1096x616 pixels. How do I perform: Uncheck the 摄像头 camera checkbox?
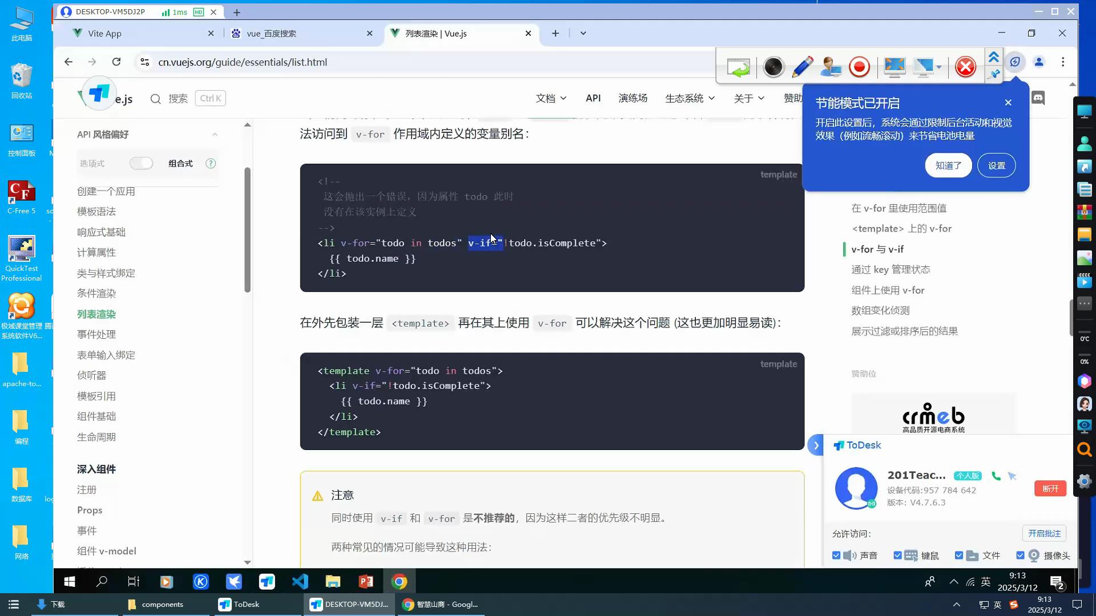pyautogui.click(x=1020, y=556)
